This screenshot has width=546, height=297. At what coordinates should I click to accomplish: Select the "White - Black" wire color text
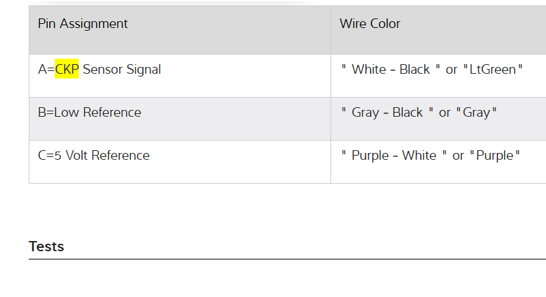coord(391,70)
